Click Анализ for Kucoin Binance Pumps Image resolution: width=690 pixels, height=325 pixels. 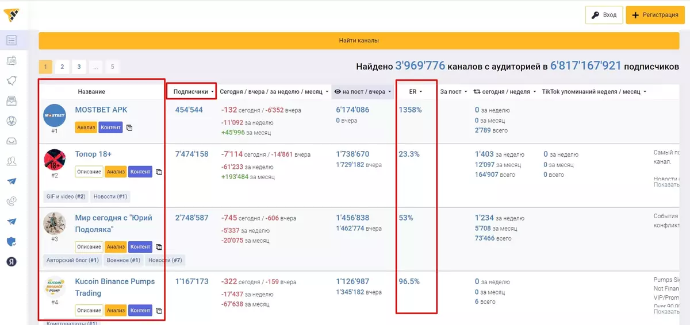(116, 311)
